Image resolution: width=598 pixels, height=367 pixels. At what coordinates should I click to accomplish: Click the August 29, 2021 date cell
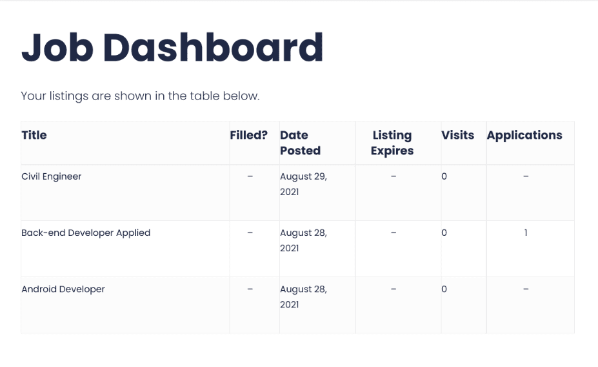point(303,184)
